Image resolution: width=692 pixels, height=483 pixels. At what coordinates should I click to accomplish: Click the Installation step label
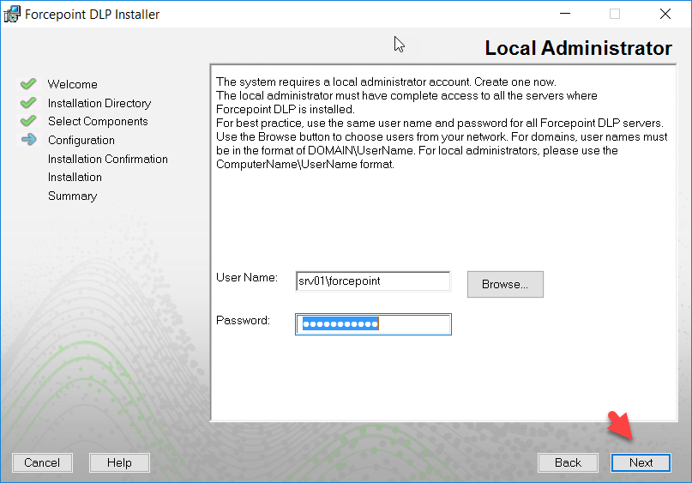[x=75, y=177]
